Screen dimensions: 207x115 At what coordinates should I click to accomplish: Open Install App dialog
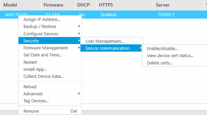(x=35, y=69)
